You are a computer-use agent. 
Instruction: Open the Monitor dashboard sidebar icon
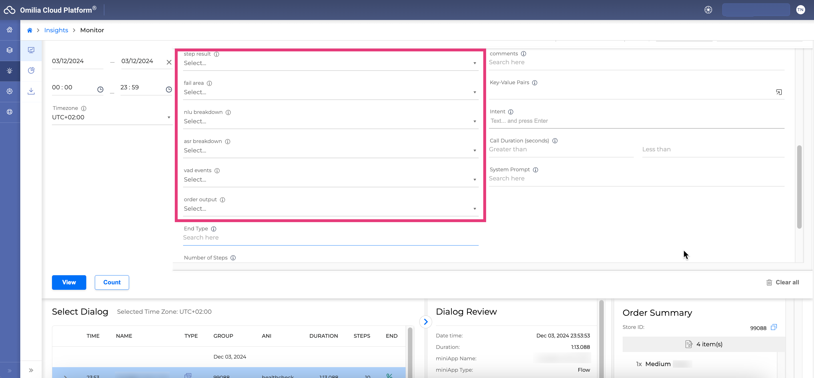[x=31, y=50]
